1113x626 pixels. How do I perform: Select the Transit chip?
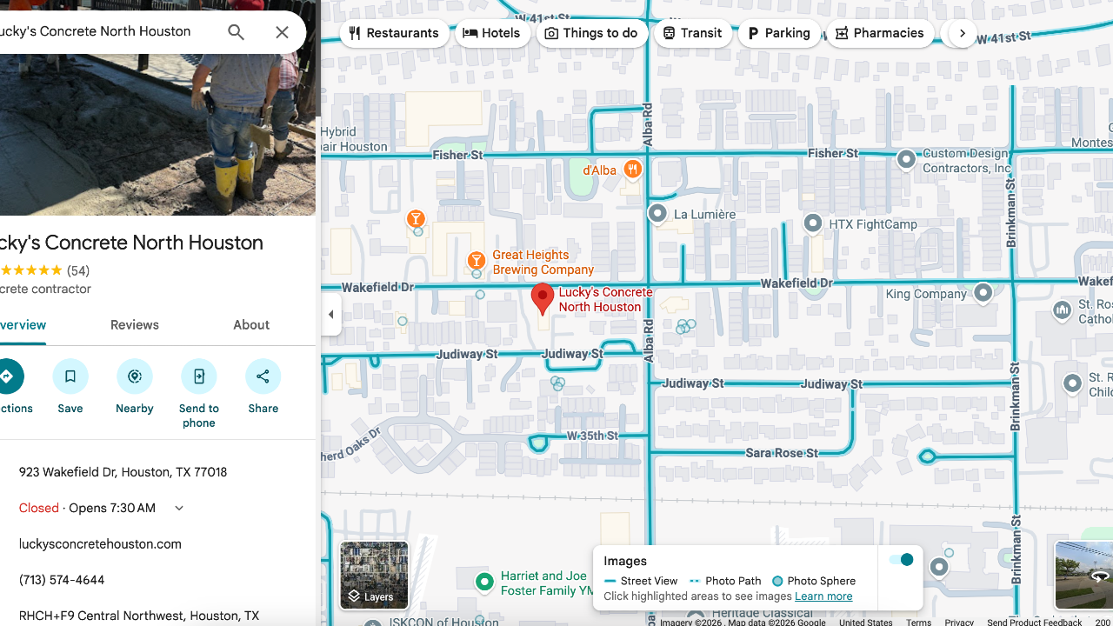[x=693, y=33]
